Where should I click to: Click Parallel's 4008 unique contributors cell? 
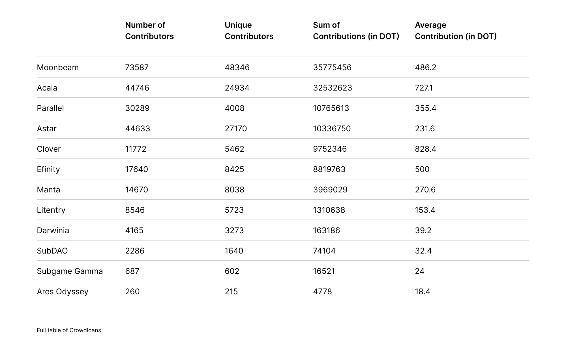pyautogui.click(x=234, y=108)
